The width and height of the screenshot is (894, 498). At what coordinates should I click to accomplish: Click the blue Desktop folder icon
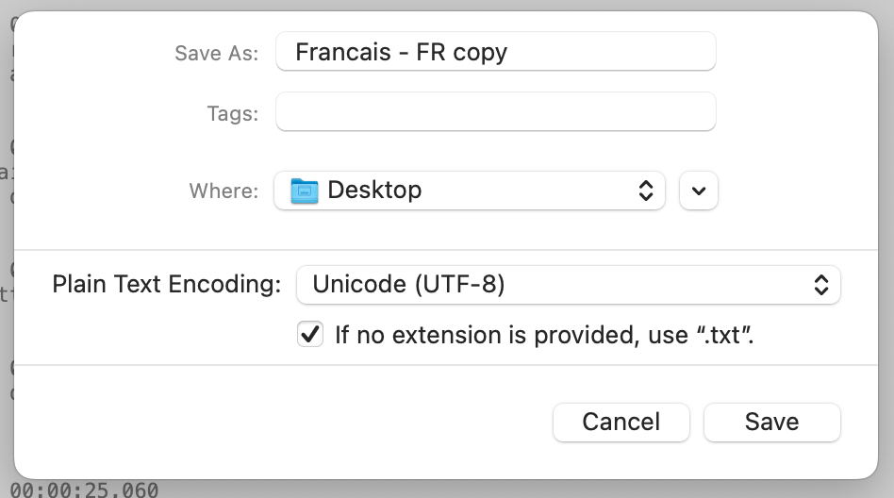305,191
